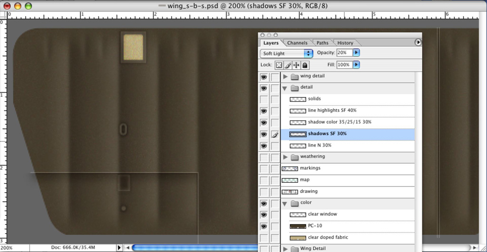The image size is (487, 252).
Task: Open Layers panel flyout menu arrow
Action: tap(418, 42)
